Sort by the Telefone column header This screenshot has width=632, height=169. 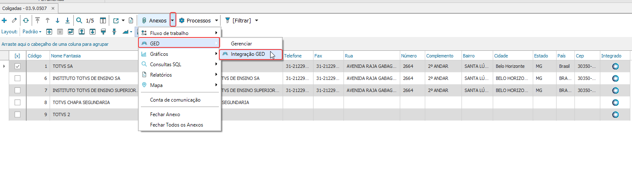click(298, 56)
